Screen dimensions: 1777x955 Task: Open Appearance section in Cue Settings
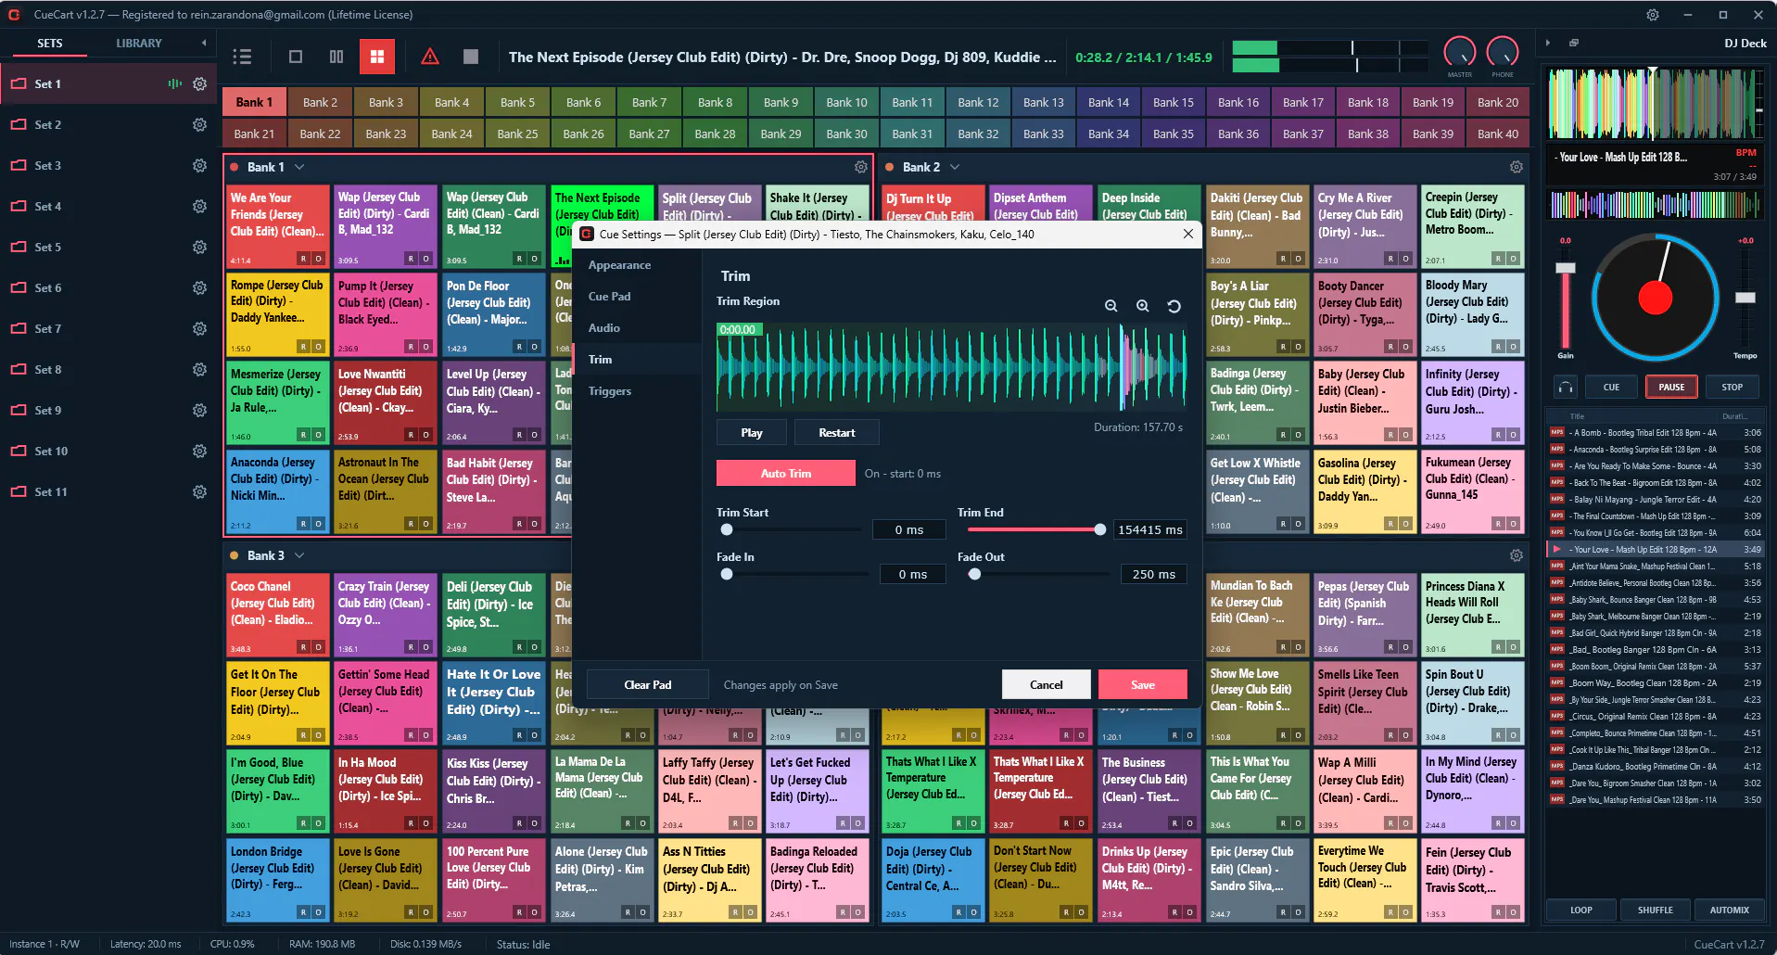click(637, 265)
